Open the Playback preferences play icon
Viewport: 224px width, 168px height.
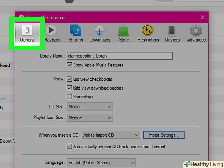coord(51,30)
